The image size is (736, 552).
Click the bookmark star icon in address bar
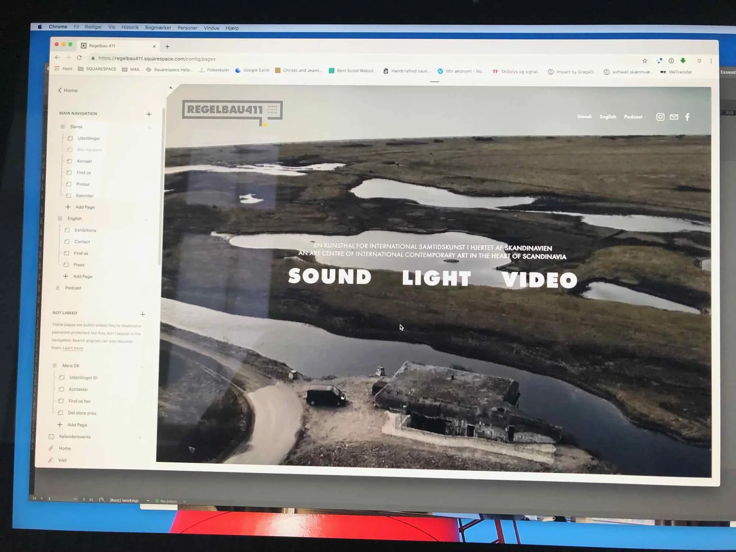645,61
